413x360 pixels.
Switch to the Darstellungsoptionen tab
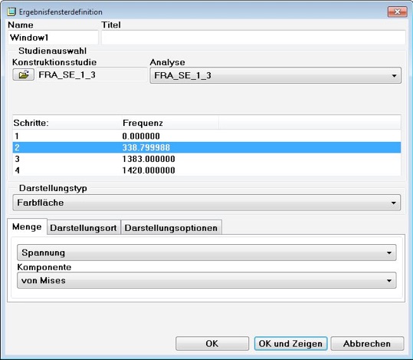(171, 228)
